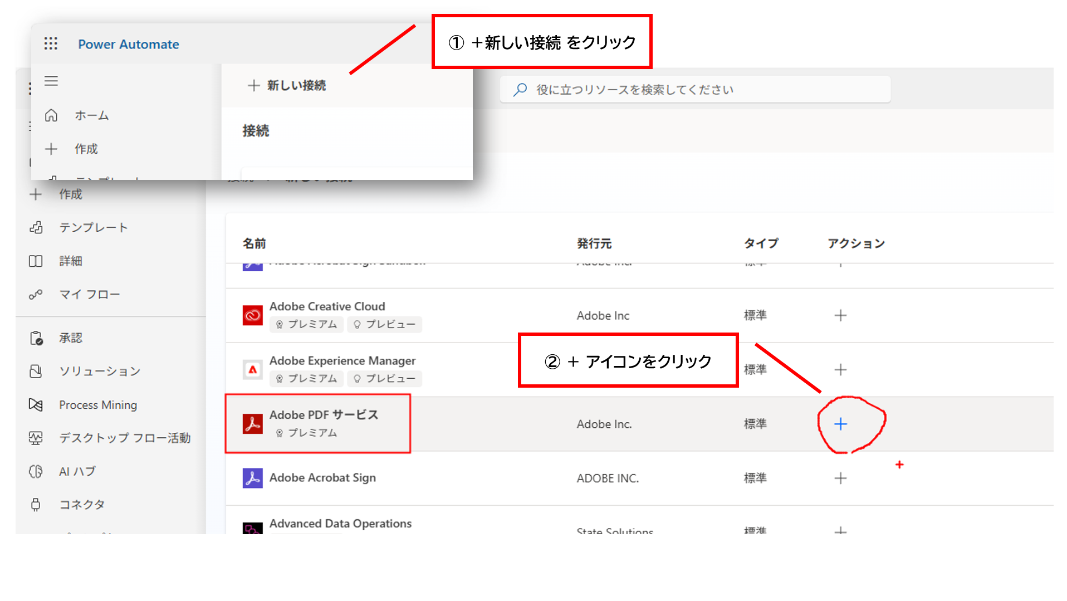Toggle the hamburger navigation menu
Screen dimensions: 1067x601
51,81
